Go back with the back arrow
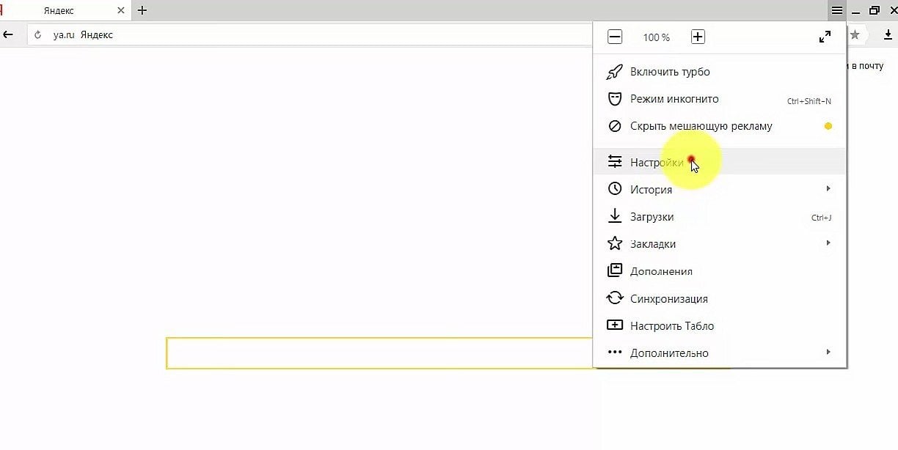The width and height of the screenshot is (898, 450). [8, 34]
